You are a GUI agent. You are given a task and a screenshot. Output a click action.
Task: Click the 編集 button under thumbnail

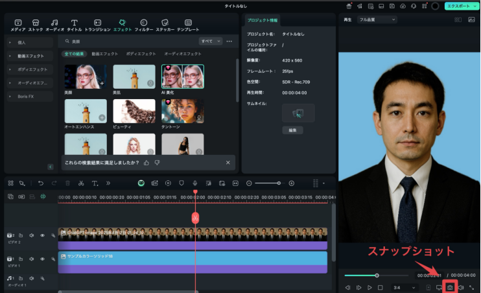292,130
